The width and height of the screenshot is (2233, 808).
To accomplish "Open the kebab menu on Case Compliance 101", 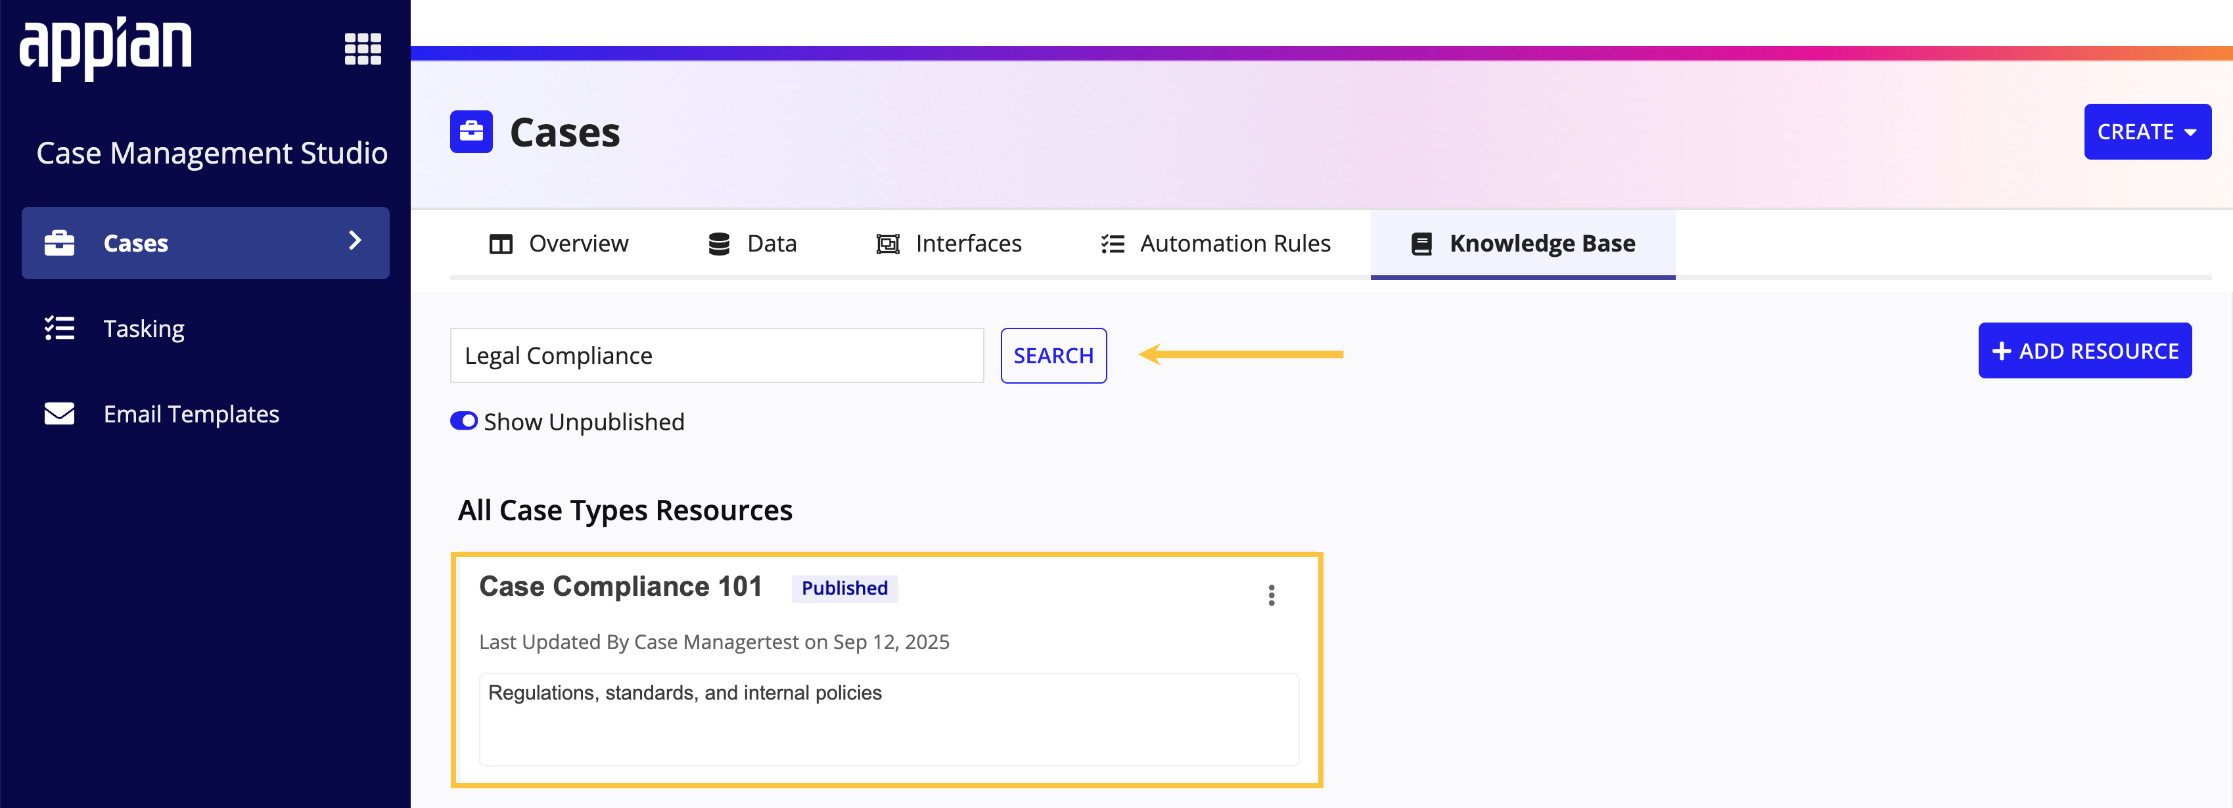I will 1271,595.
